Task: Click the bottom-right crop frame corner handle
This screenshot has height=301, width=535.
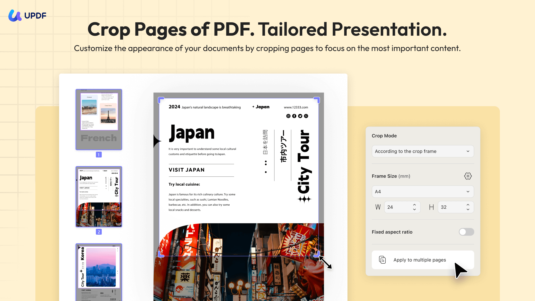Action: (317, 254)
